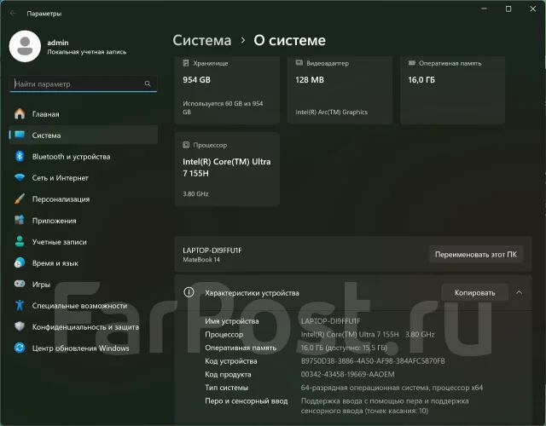
Task: Click Система in the breadcrumb
Action: (202, 40)
